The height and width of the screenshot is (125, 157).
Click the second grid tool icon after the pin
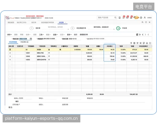click(x=134, y=43)
